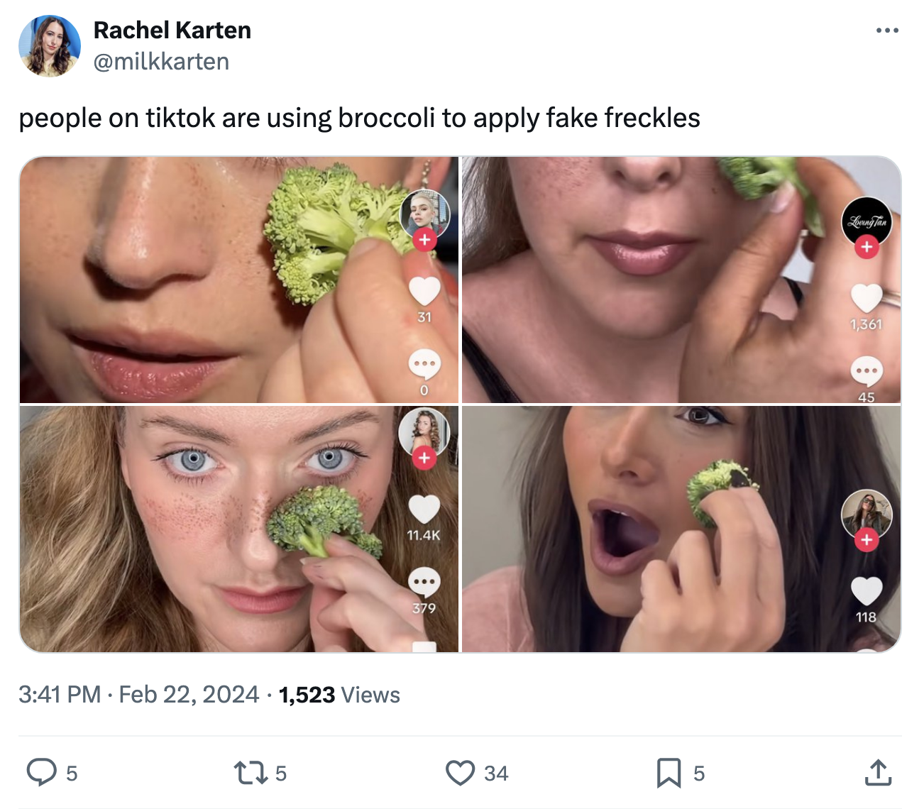Like the tweet with the heart icon
This screenshot has height=809, width=924.
pyautogui.click(x=460, y=772)
